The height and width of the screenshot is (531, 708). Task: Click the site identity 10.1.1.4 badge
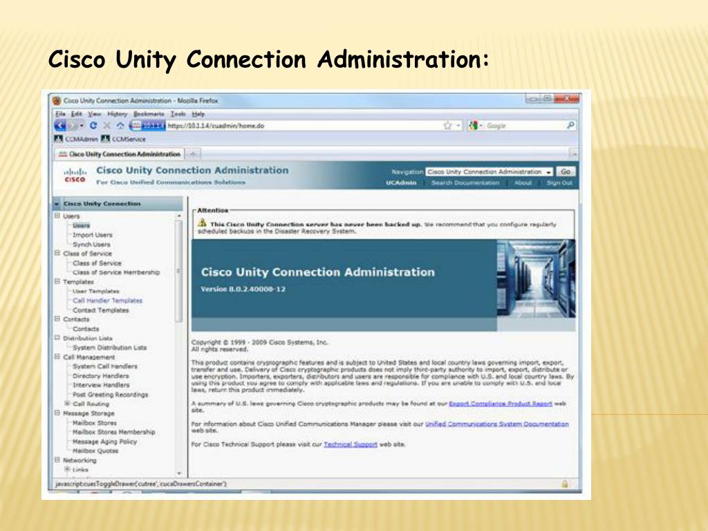pyautogui.click(x=148, y=126)
